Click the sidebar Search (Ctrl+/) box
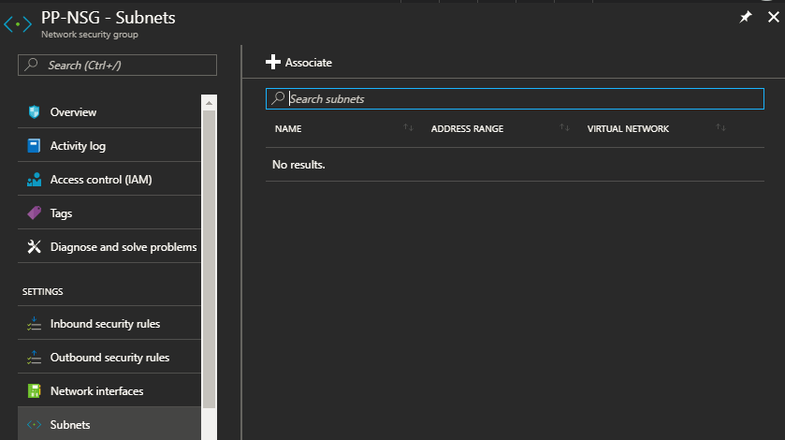 coord(117,66)
